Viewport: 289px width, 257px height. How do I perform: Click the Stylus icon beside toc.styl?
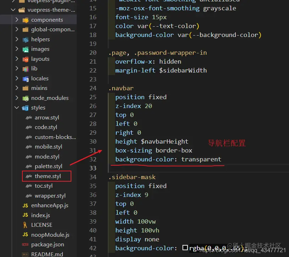(29, 186)
